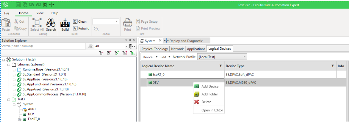This screenshot has width=349, height=124.
Task: Start a Build from the ribbon
Action: coord(65,25)
